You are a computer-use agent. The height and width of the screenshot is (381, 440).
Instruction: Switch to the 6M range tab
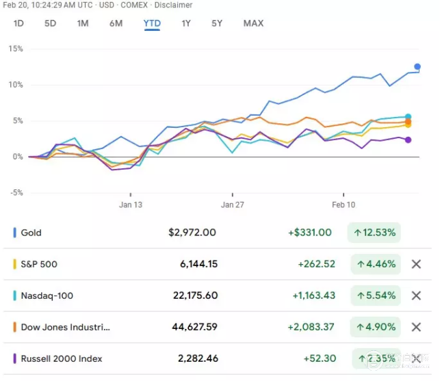pos(116,23)
